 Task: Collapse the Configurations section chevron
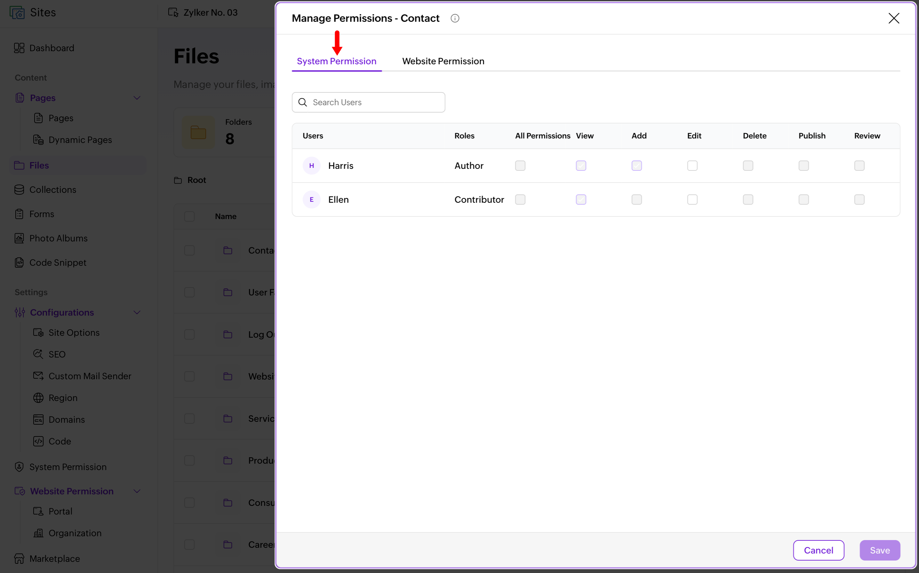coord(137,313)
